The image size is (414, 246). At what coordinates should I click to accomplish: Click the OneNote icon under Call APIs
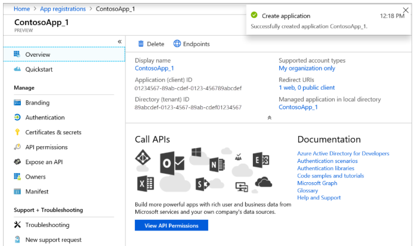217,165
